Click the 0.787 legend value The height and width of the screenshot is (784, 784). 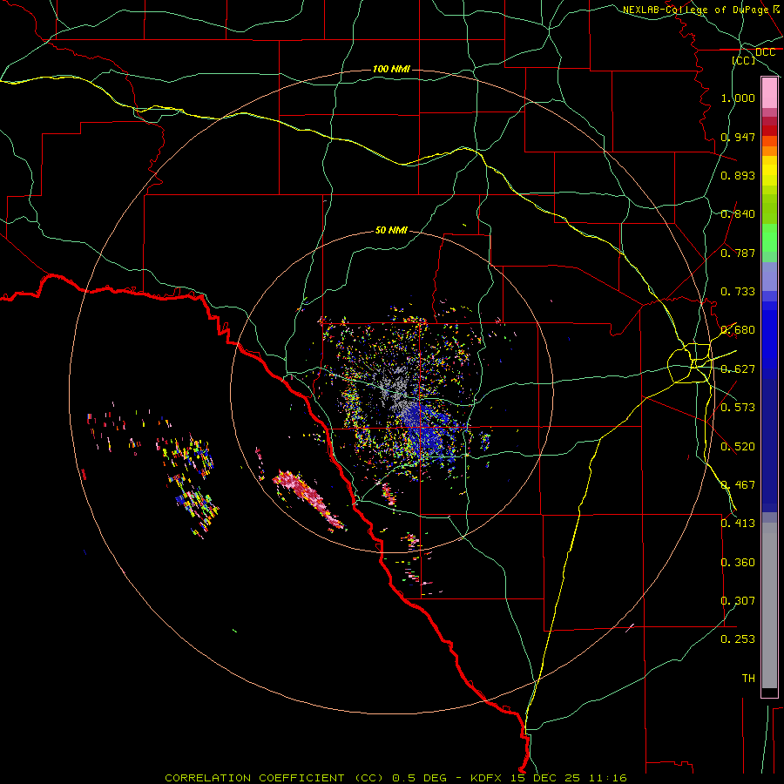(x=738, y=253)
